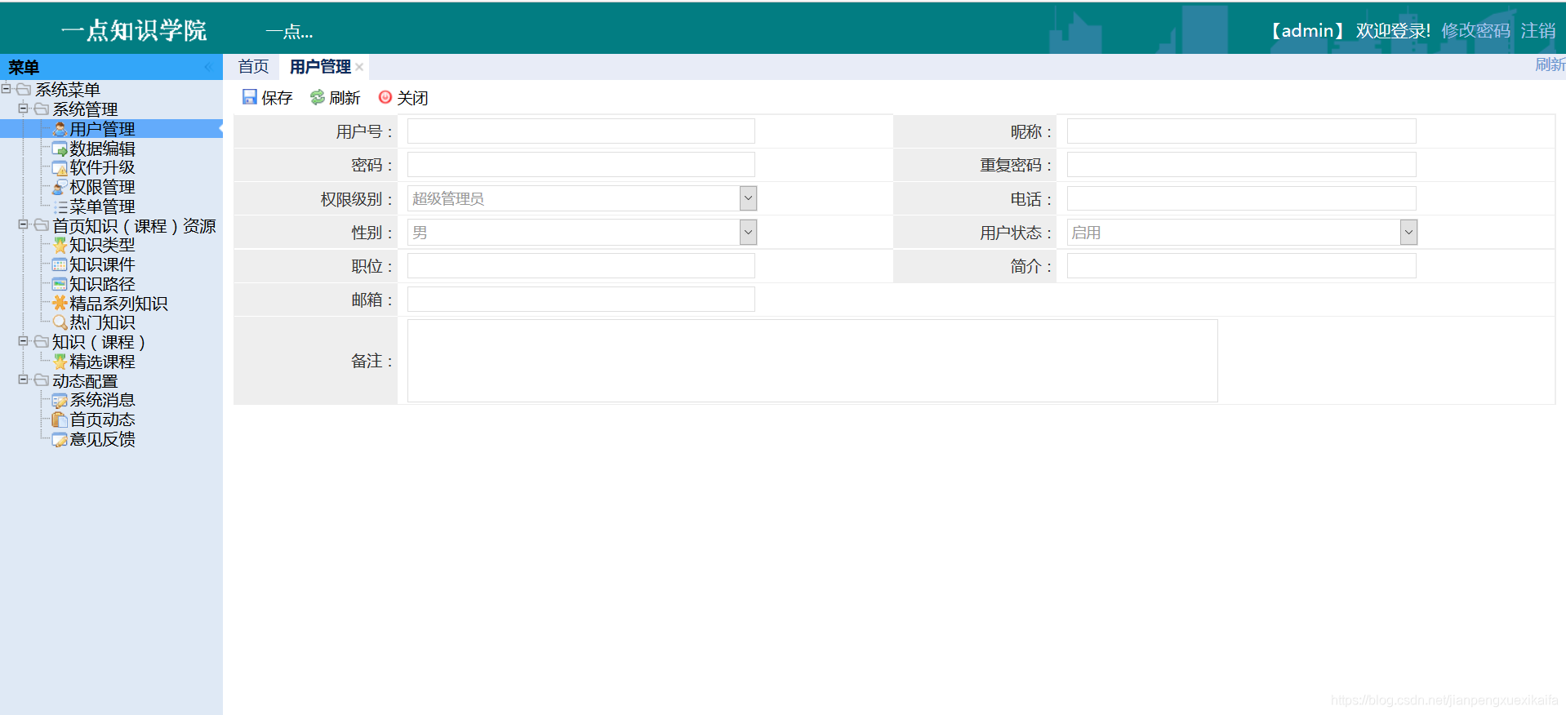
Task: Switch to the 首页 tab
Action: [253, 67]
